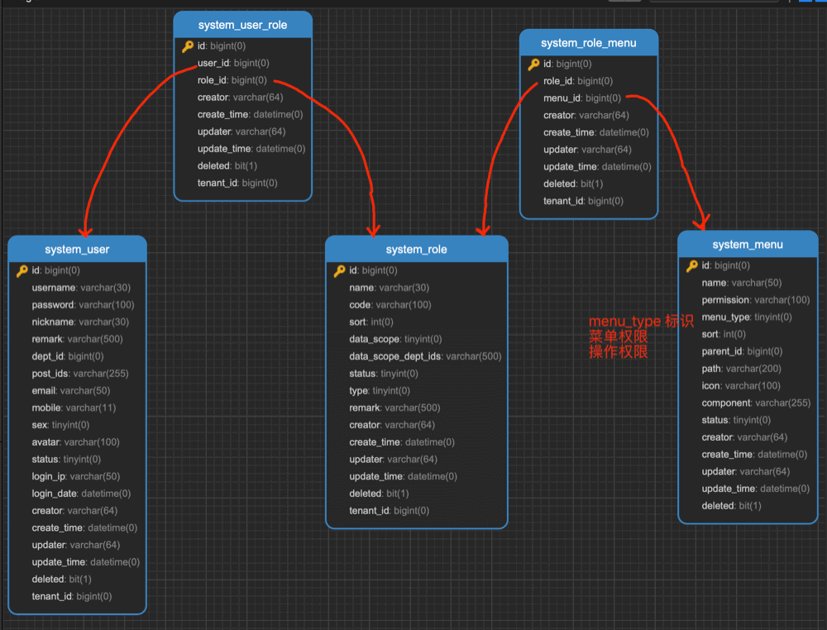
Task: Click primary key icon in system_role_menu table
Action: click(533, 64)
